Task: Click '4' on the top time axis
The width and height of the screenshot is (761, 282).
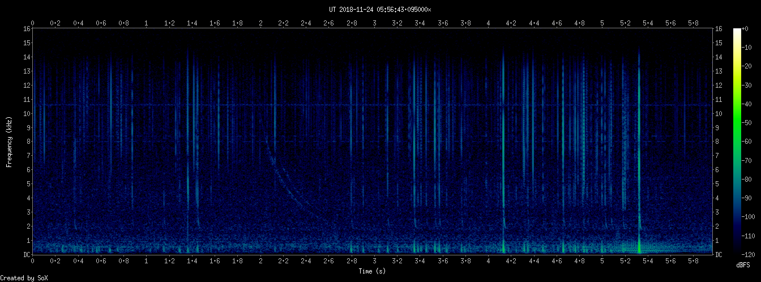Action: [x=488, y=23]
